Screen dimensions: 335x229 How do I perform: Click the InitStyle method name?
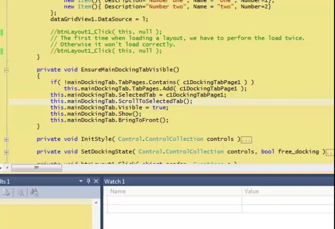(x=96, y=139)
